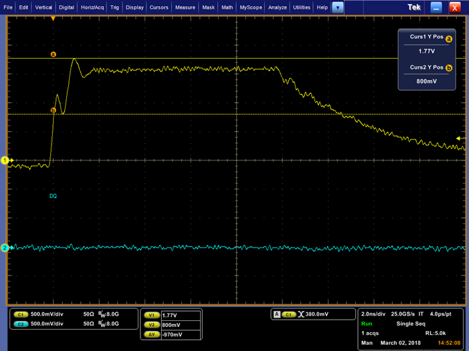Open the Horiz/Acq menu
This screenshot has height=351, width=469.
pos(92,7)
